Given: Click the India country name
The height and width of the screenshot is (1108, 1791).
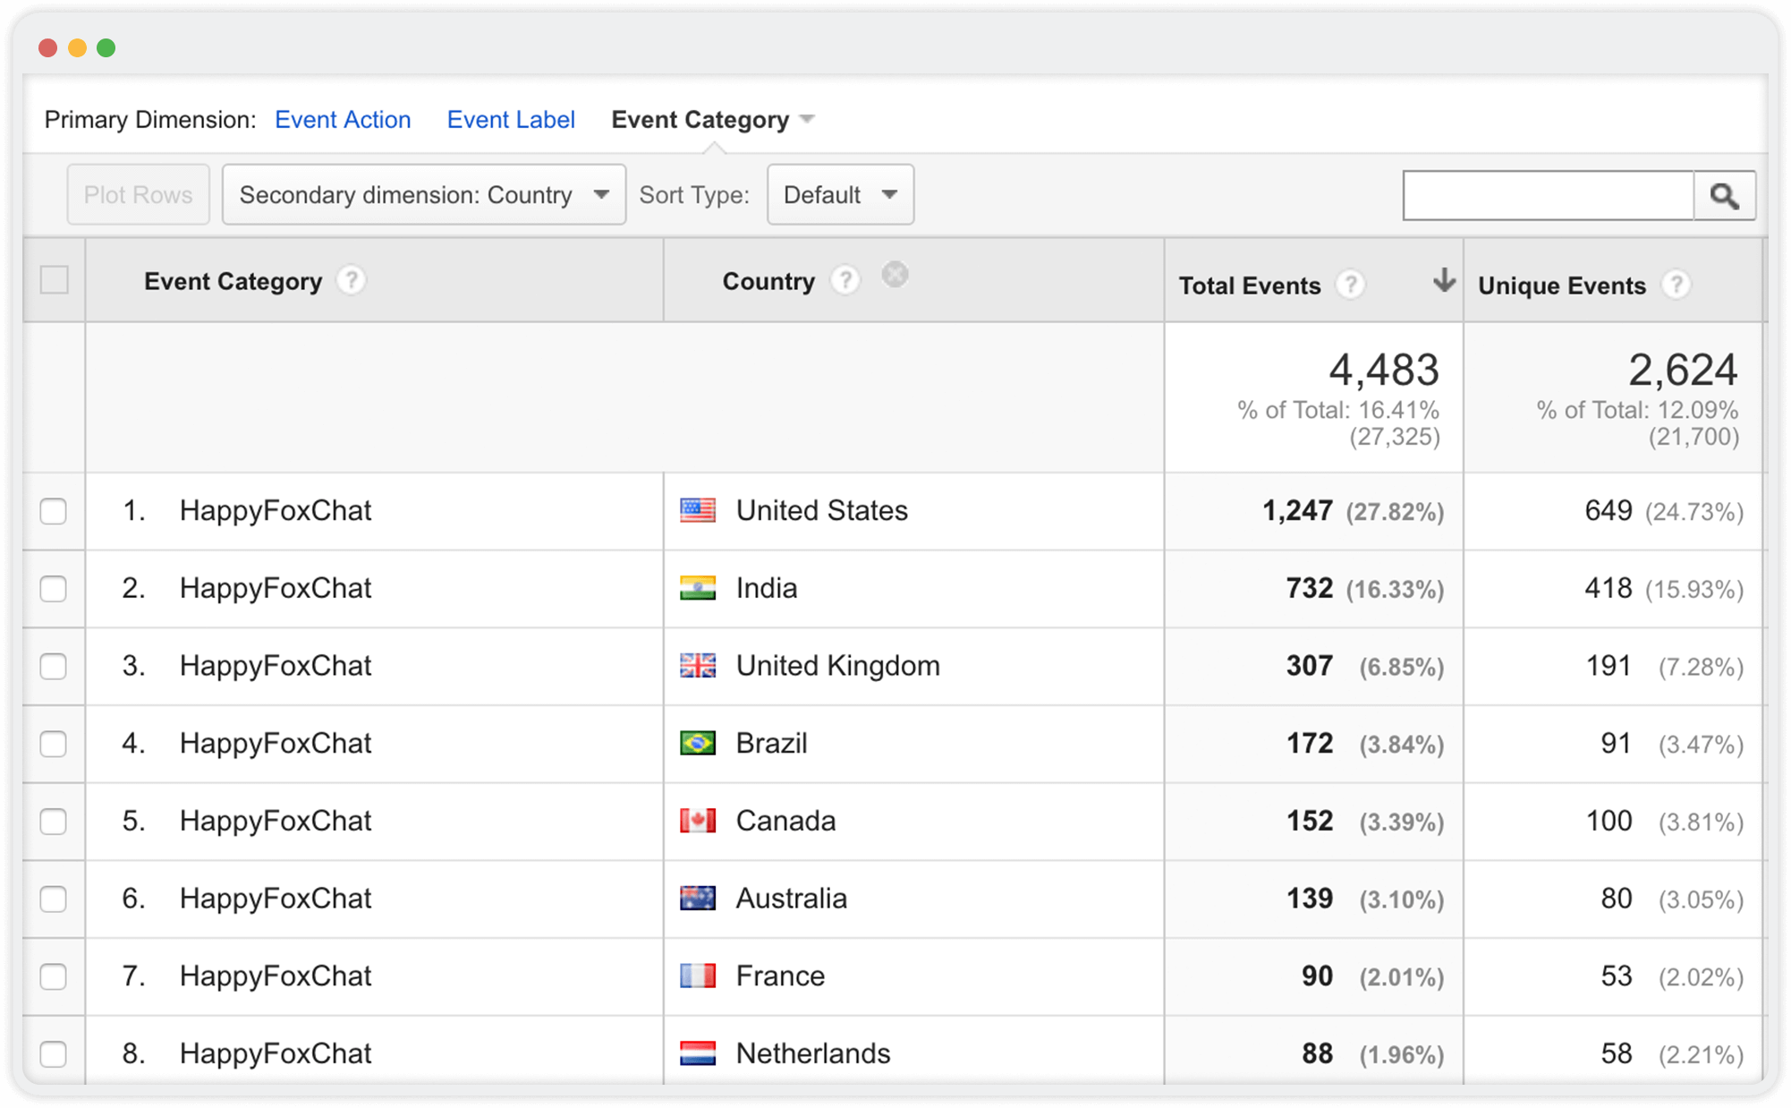Looking at the screenshot, I should 767,588.
